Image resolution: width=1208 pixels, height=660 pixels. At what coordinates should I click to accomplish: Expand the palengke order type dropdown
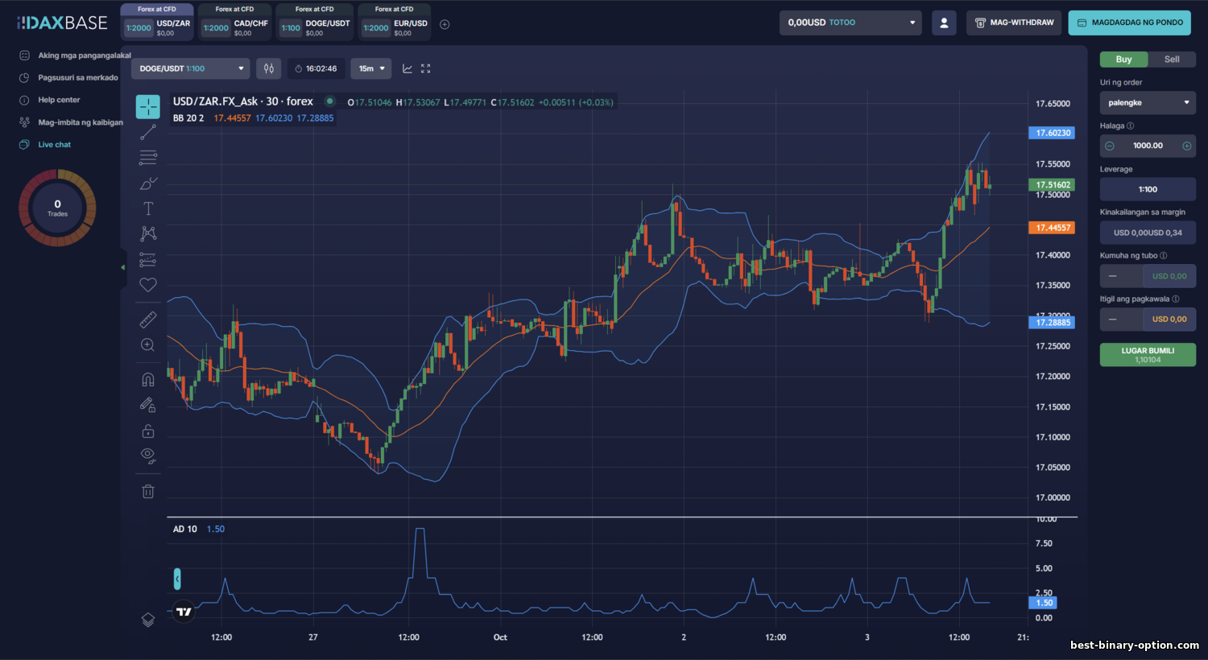(1148, 103)
